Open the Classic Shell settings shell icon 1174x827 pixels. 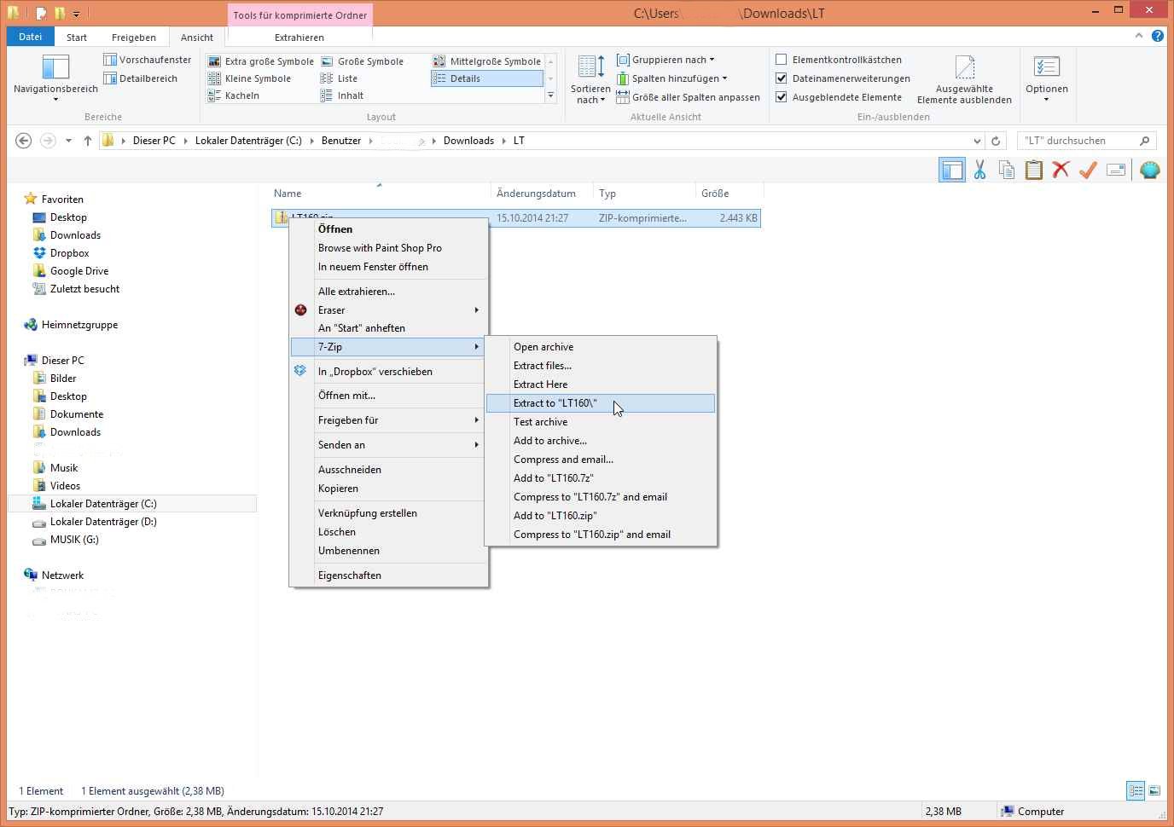point(1149,170)
